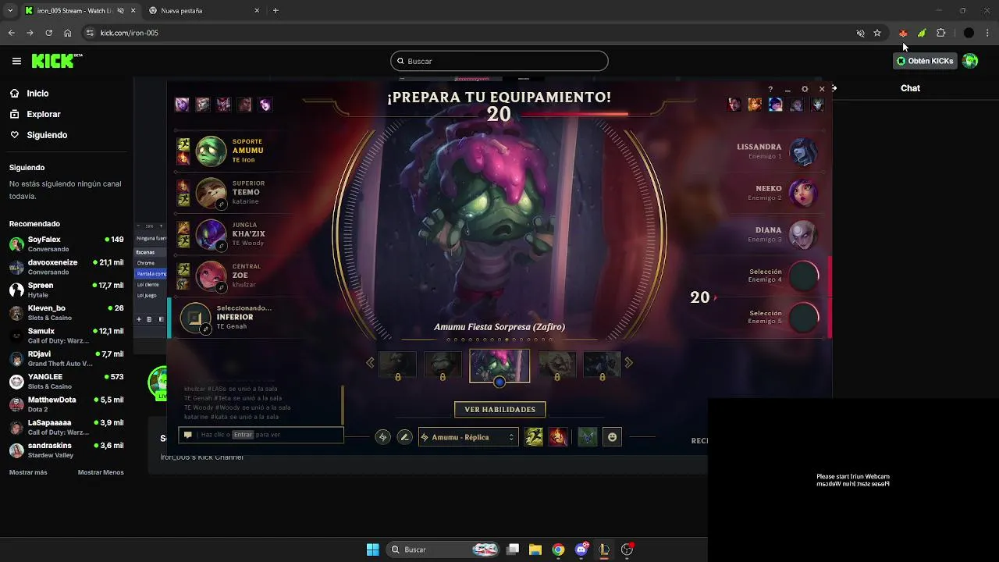Click Teemo's champion portrait
999x562 pixels.
click(x=211, y=193)
